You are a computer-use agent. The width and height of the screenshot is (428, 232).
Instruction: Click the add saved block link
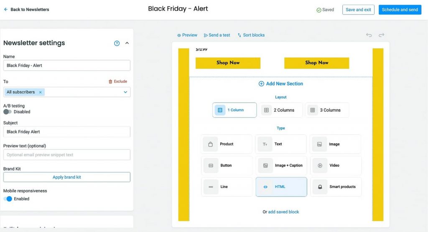pyautogui.click(x=283, y=212)
